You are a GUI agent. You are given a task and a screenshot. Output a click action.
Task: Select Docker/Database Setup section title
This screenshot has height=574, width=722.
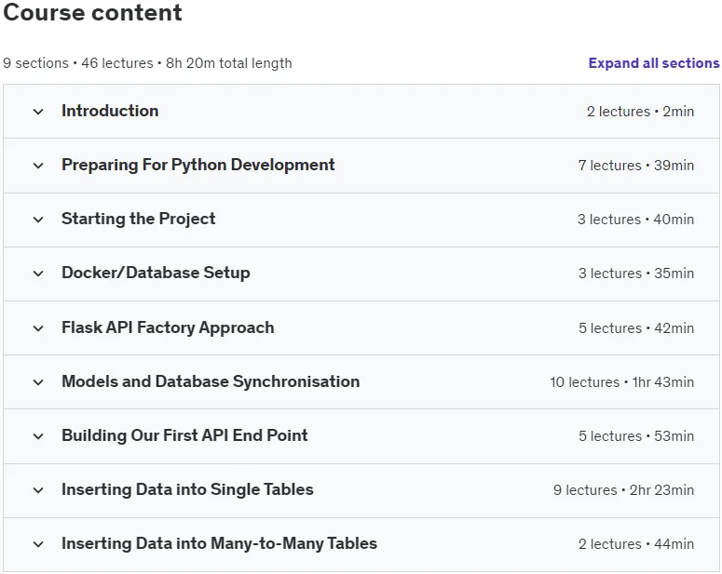[x=156, y=273]
